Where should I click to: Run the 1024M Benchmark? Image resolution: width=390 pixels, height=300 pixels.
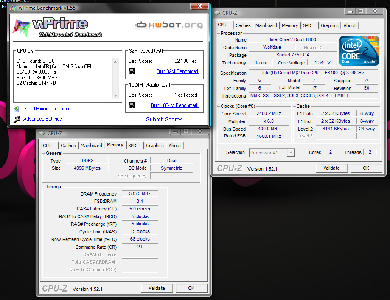click(x=174, y=105)
